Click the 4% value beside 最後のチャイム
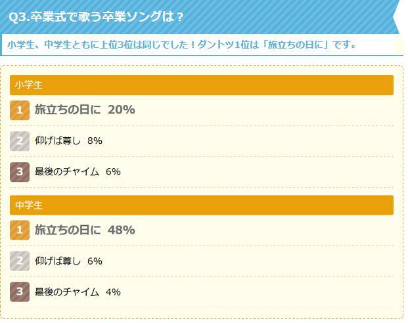 click(x=113, y=291)
